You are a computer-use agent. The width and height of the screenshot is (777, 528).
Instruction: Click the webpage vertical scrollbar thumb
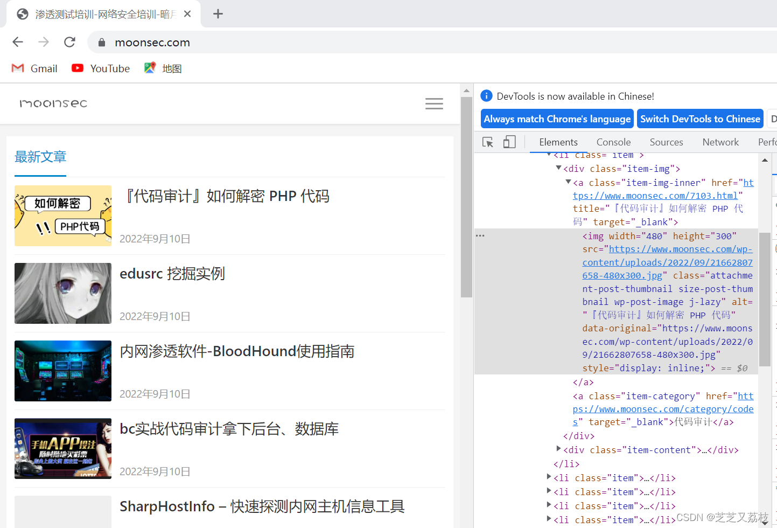tap(466, 197)
